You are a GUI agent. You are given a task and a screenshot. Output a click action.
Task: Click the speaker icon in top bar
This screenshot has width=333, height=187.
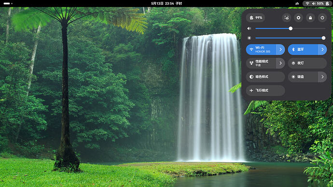[x=314, y=3]
